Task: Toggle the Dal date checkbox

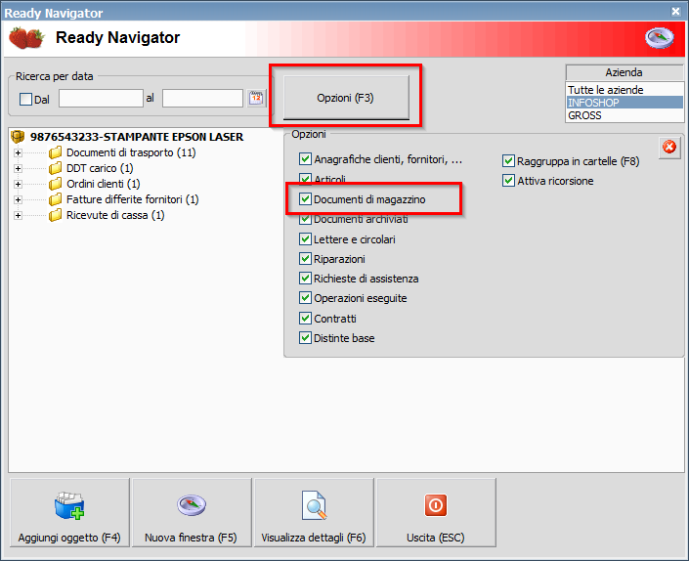Action: pos(26,99)
